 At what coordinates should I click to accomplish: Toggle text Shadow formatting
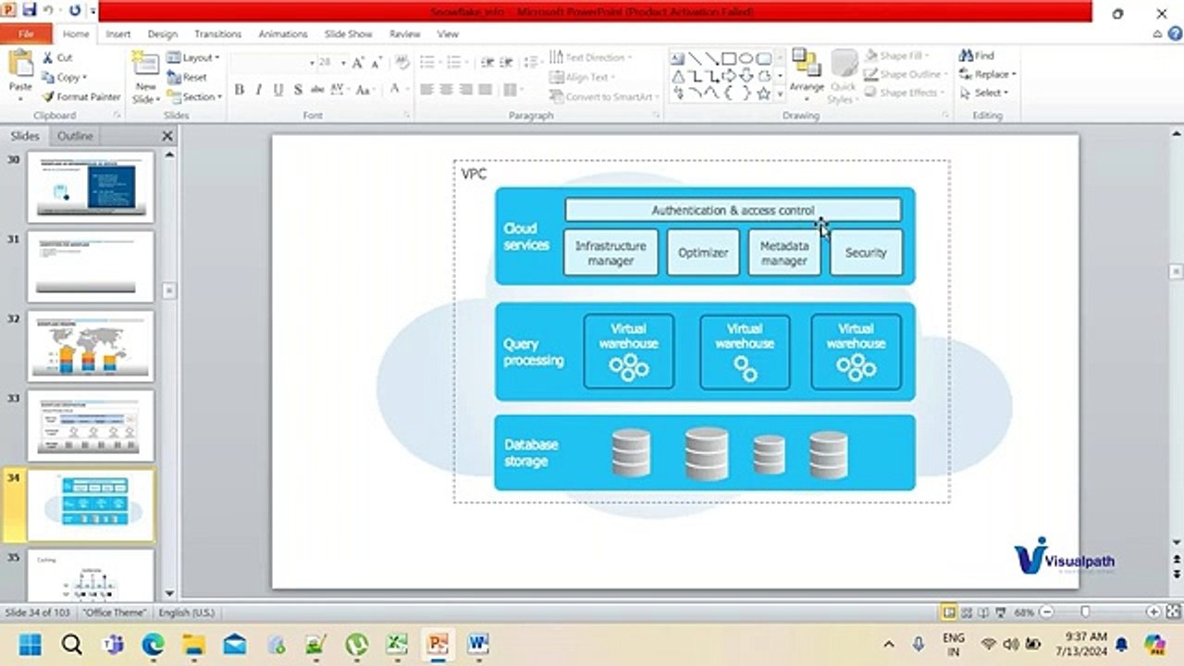[297, 90]
